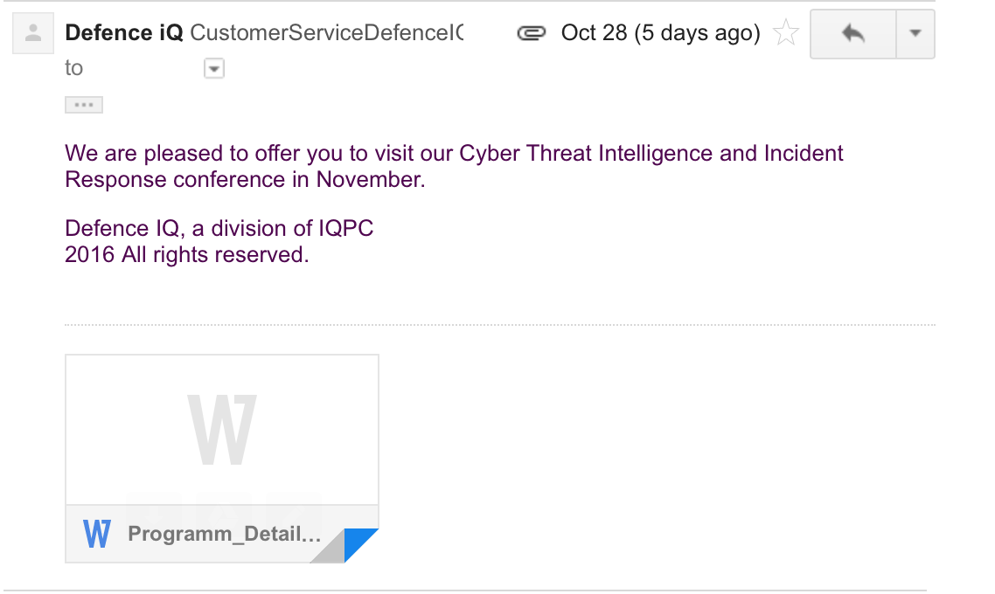This screenshot has height=594, width=995.
Task: Click sender name Defence iQ
Action: click(124, 33)
